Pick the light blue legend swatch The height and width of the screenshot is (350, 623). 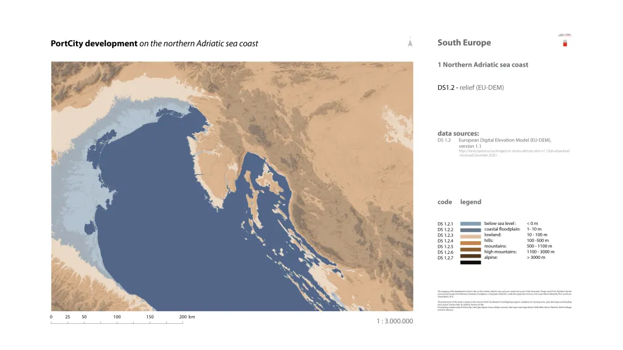tap(471, 224)
